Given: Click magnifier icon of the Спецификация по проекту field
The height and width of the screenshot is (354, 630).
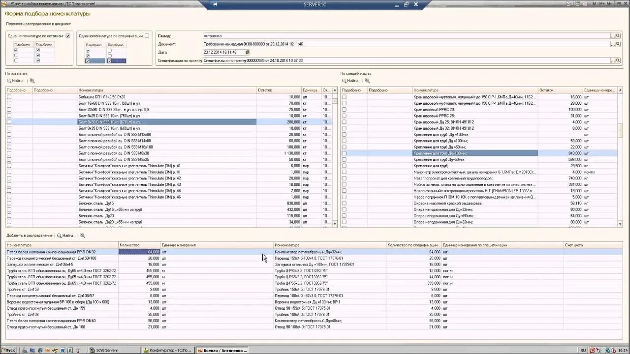Looking at the screenshot, I should point(618,60).
